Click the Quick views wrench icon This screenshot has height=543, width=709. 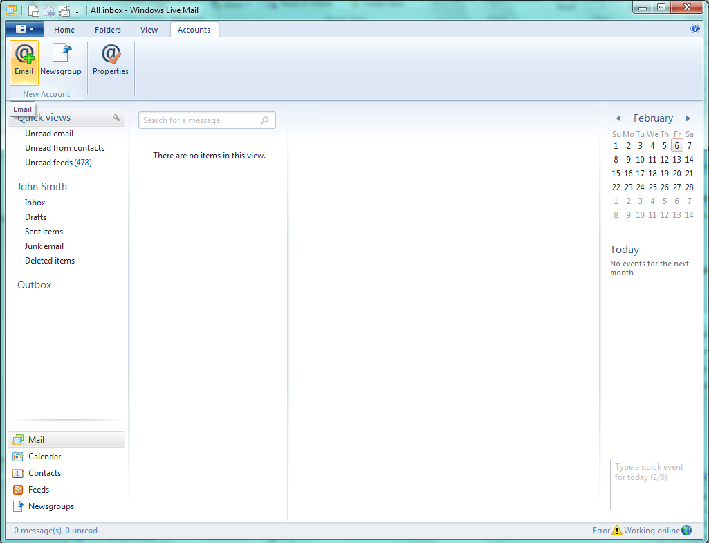coord(116,118)
